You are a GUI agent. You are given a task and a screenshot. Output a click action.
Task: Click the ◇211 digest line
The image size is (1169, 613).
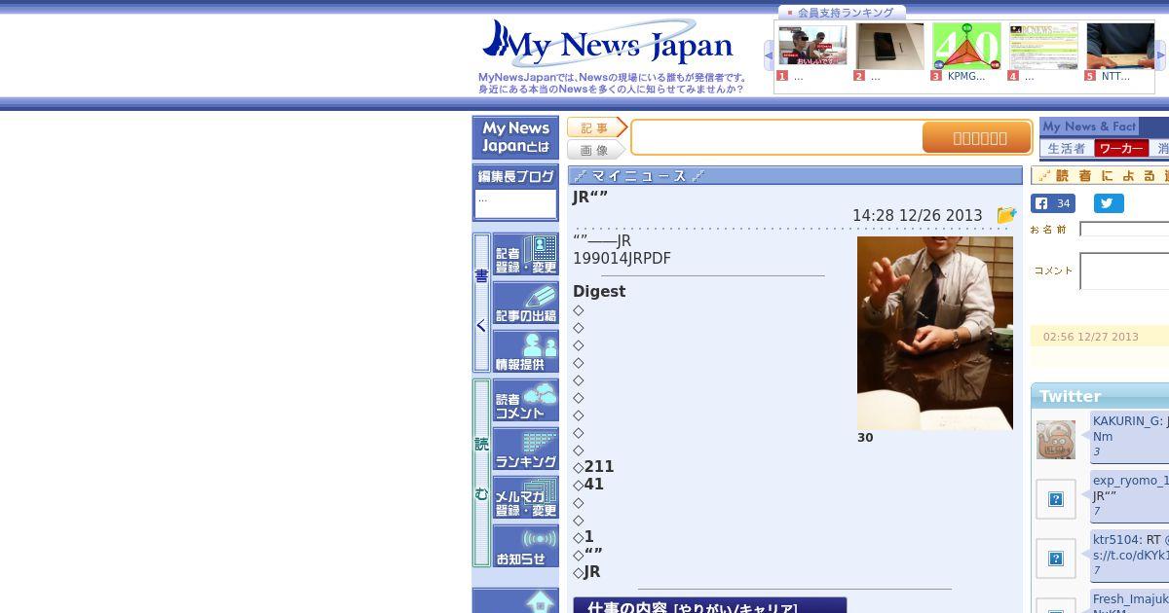click(593, 467)
